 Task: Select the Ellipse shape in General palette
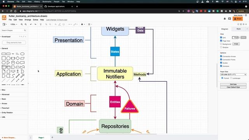point(23,54)
